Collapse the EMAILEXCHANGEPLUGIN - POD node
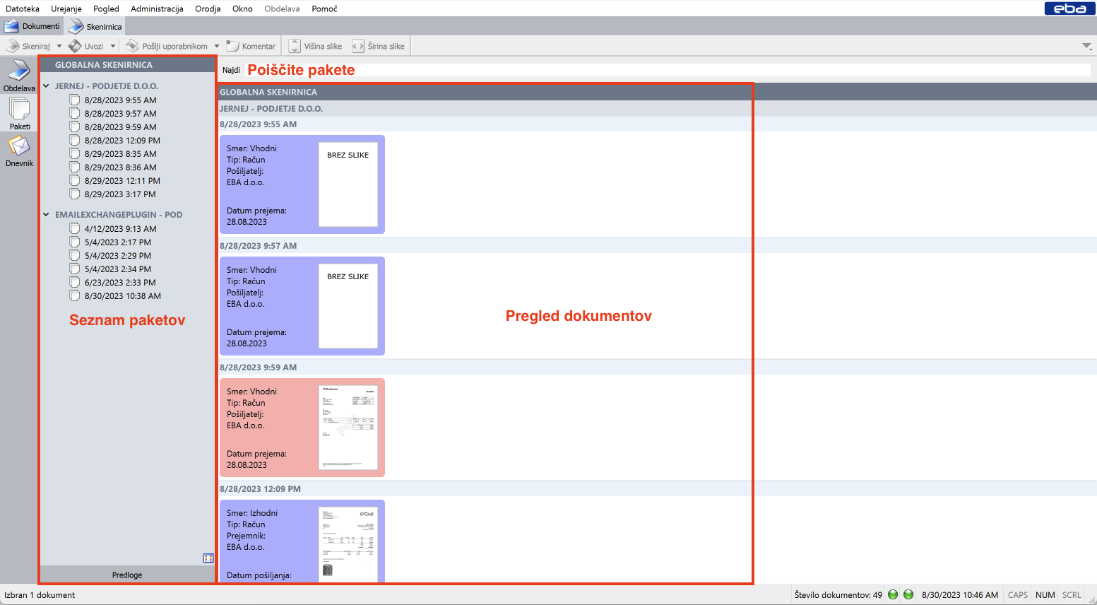The width and height of the screenshot is (1097, 605). coord(46,215)
